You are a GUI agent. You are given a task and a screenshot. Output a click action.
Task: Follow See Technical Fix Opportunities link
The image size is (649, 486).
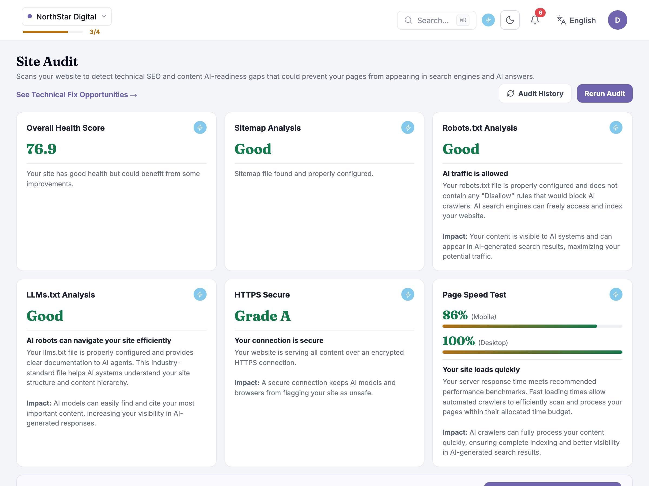pos(77,94)
